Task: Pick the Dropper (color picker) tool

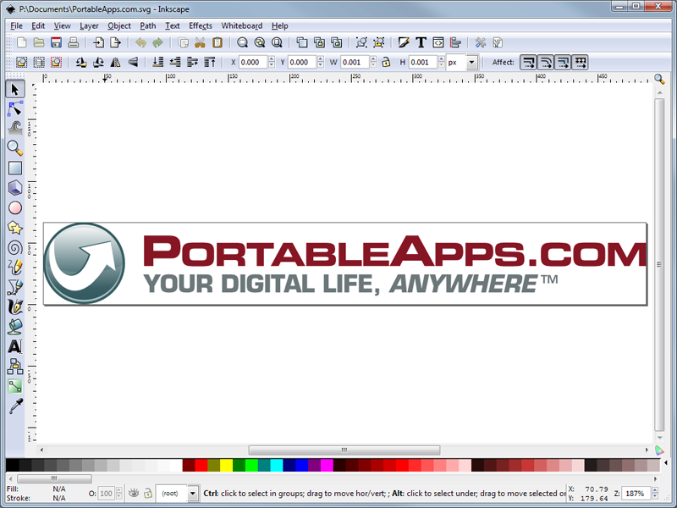Action: [x=14, y=406]
